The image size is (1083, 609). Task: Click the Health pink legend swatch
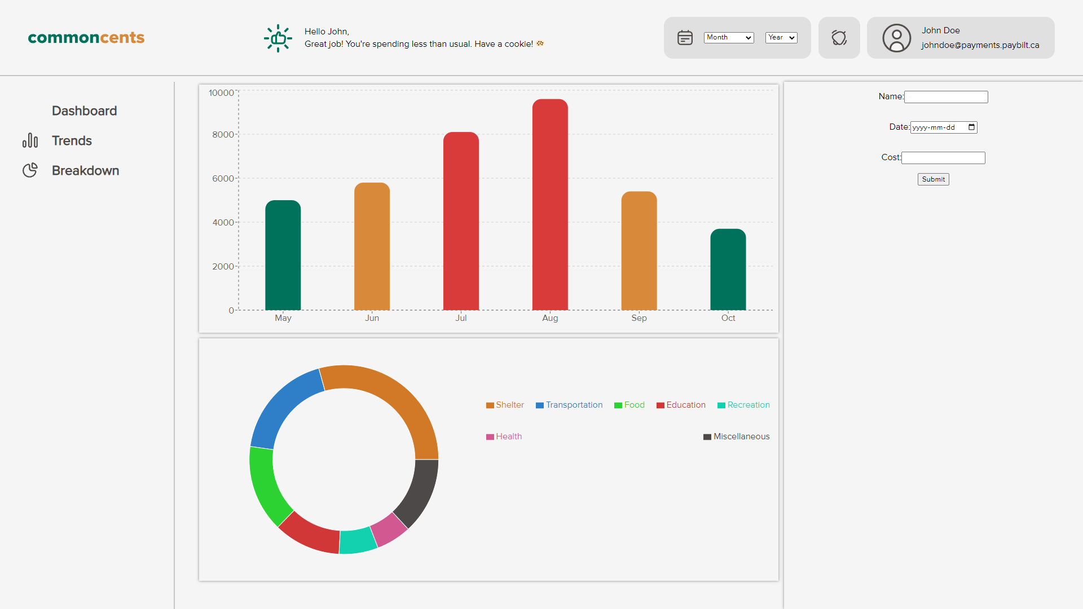click(490, 437)
